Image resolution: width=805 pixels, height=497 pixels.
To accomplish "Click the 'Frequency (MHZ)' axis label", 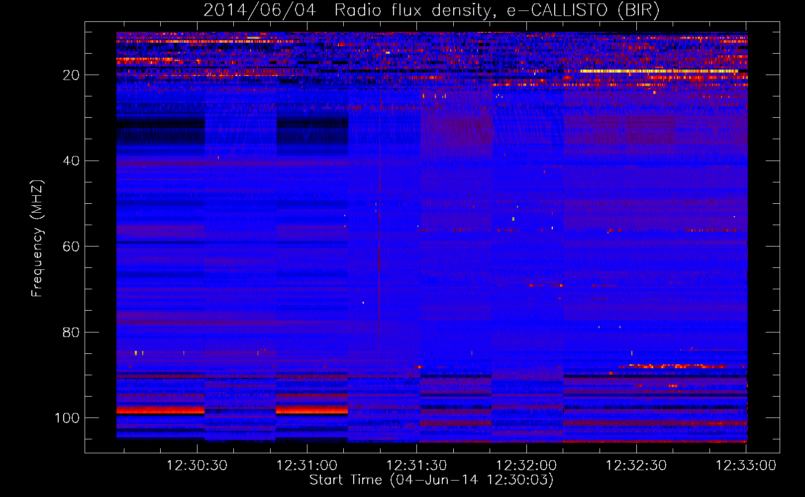I will click(x=37, y=238).
